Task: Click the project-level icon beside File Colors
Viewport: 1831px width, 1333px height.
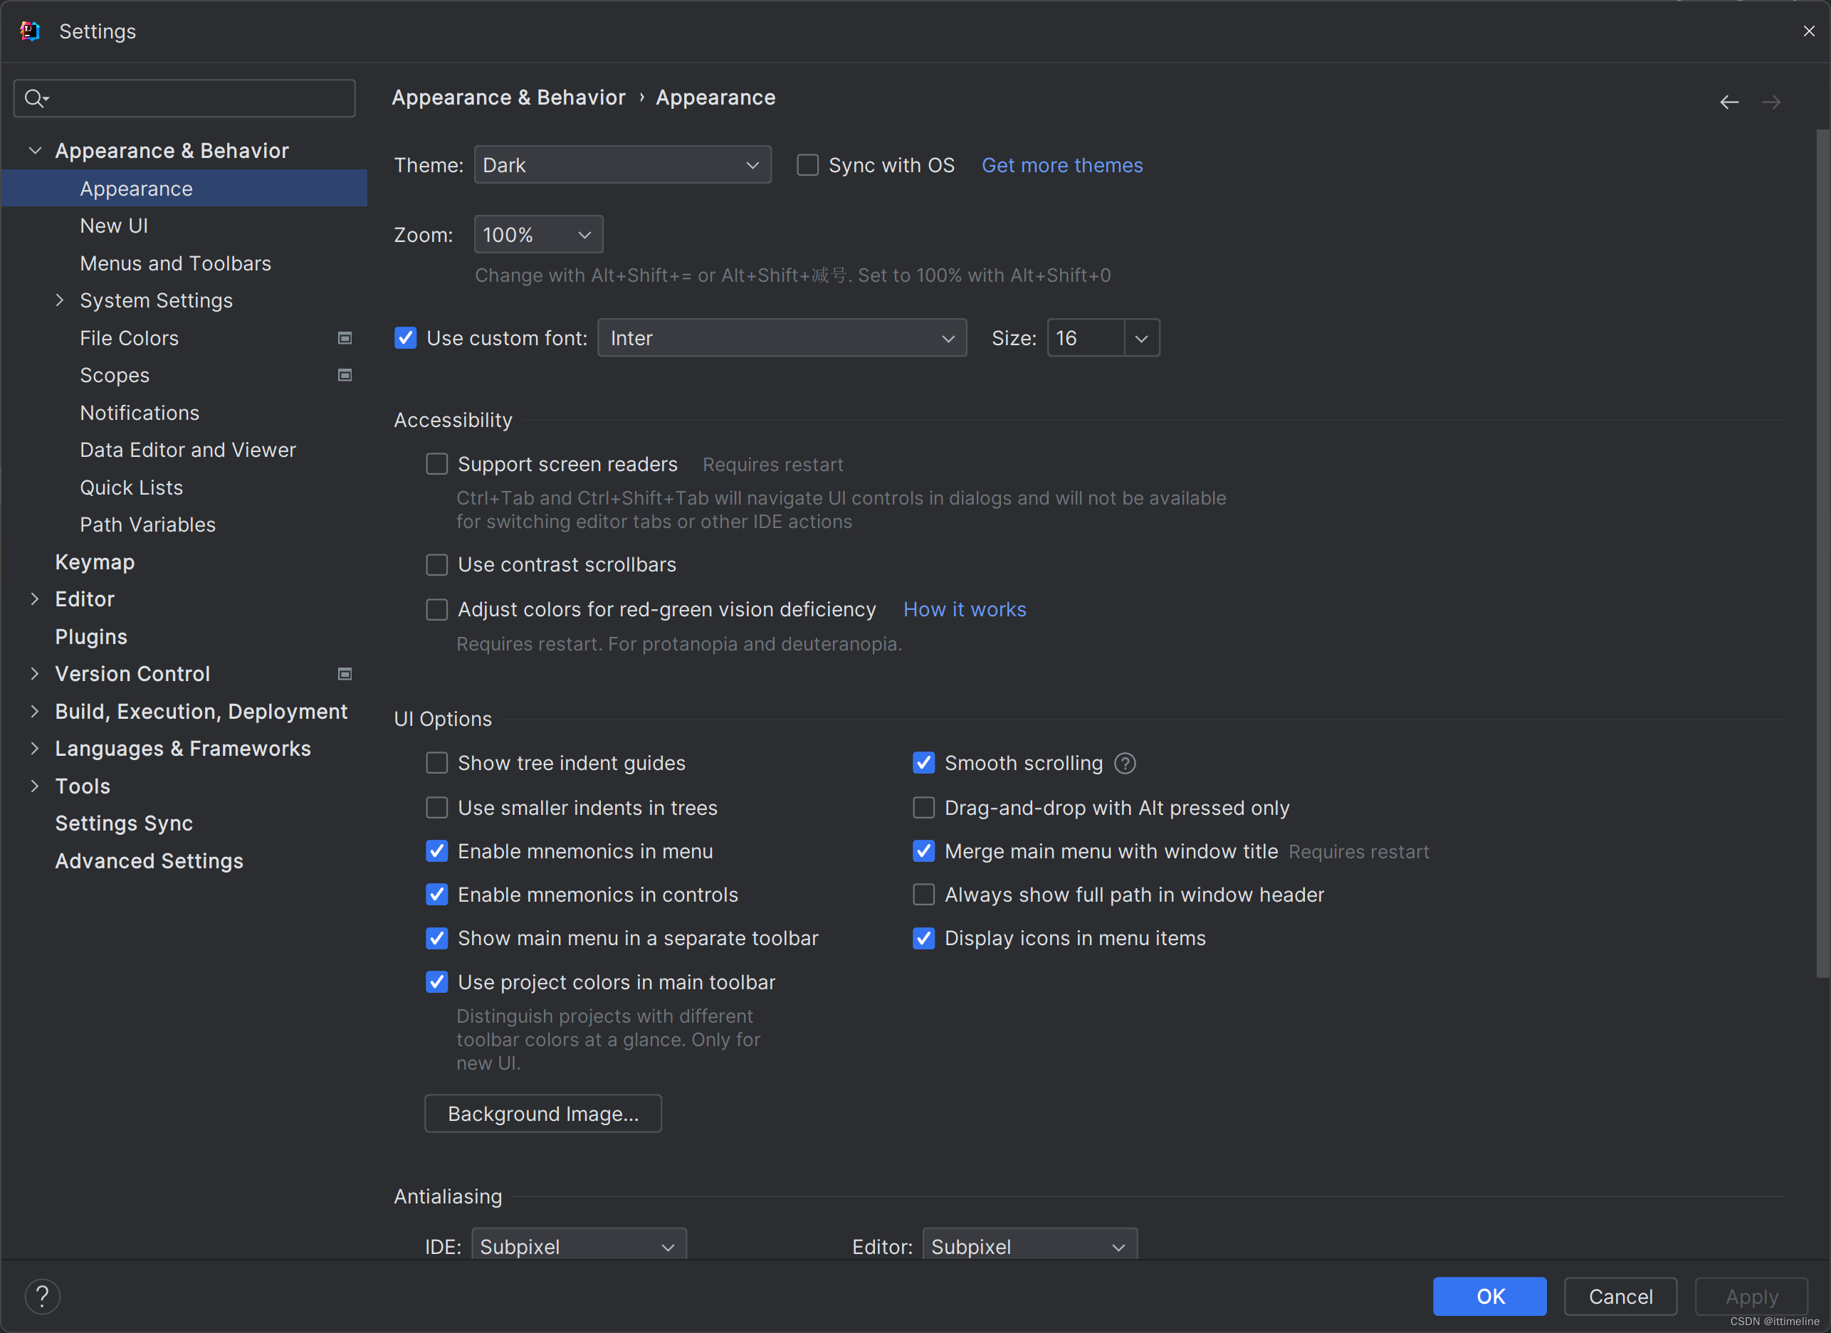Action: [345, 338]
